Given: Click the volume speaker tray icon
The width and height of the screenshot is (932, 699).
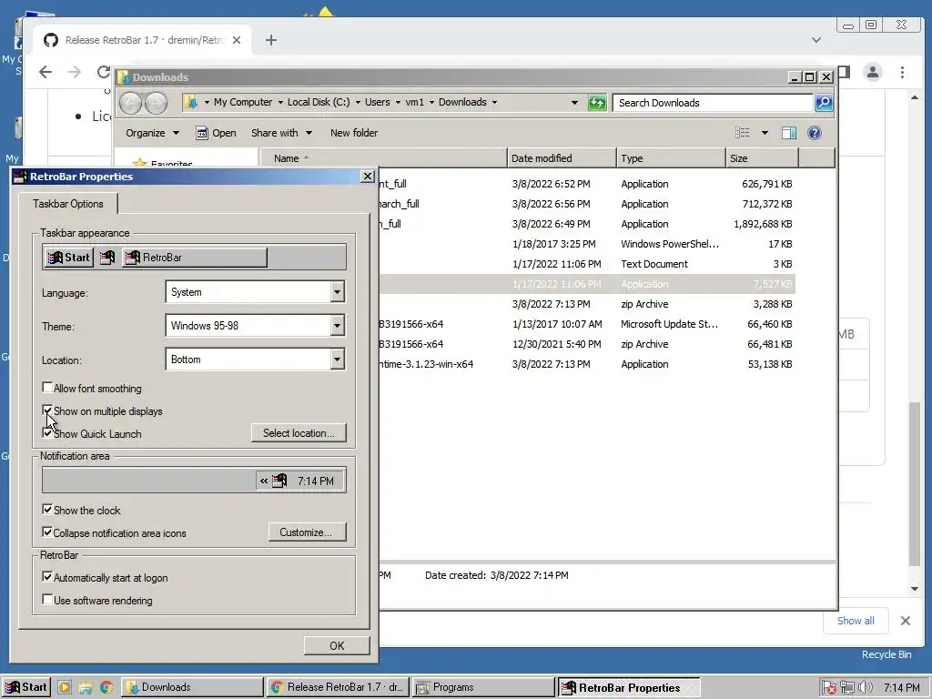Looking at the screenshot, I should [865, 688].
